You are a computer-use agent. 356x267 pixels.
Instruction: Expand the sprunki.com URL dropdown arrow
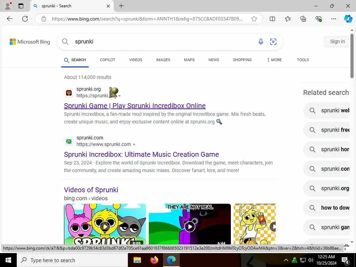[134, 145]
